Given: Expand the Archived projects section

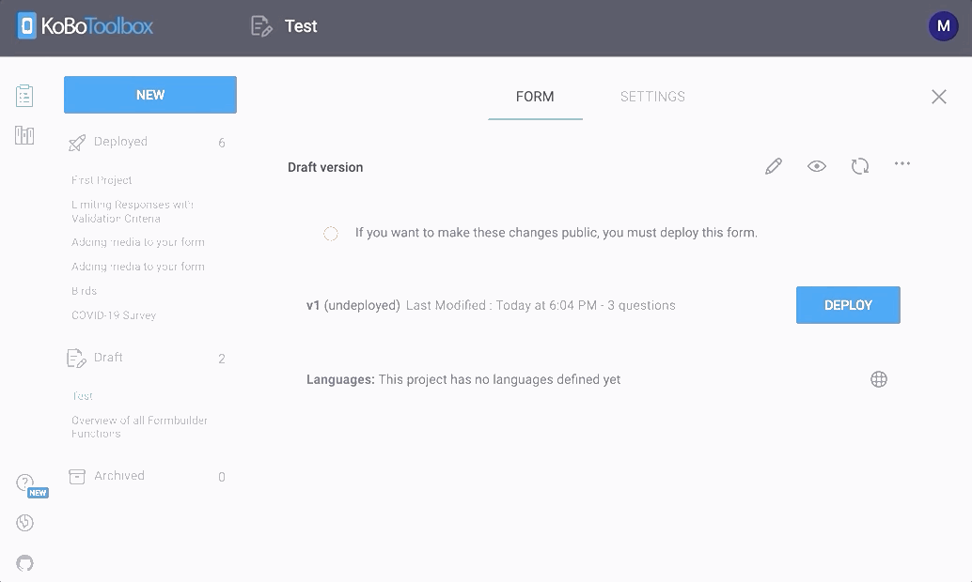Looking at the screenshot, I should point(118,476).
